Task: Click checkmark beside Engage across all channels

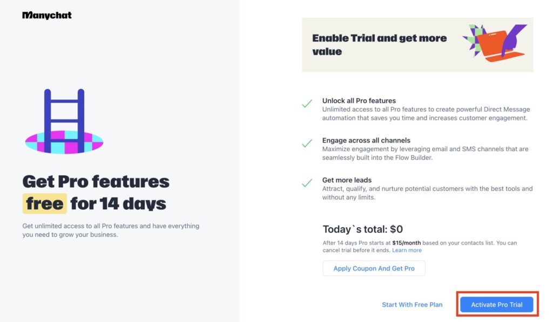Action: 307,143
